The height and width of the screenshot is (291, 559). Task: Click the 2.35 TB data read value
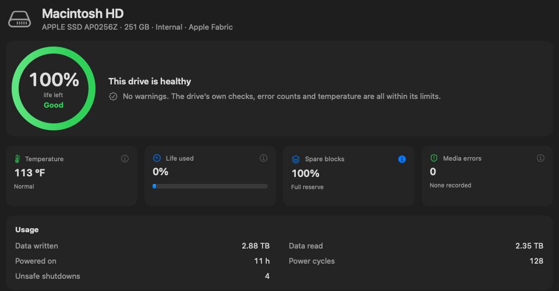pyautogui.click(x=529, y=246)
